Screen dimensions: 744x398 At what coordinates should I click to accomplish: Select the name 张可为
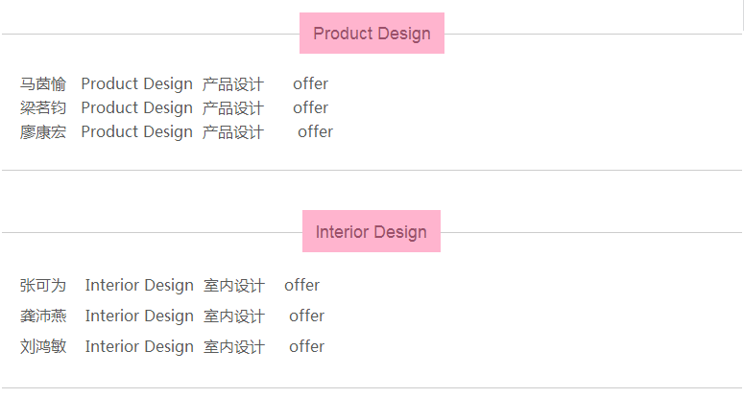pyautogui.click(x=43, y=285)
